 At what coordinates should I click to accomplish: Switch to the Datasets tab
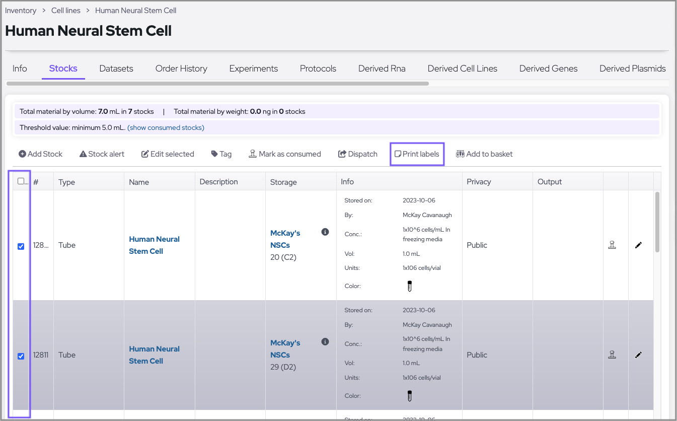(116, 68)
